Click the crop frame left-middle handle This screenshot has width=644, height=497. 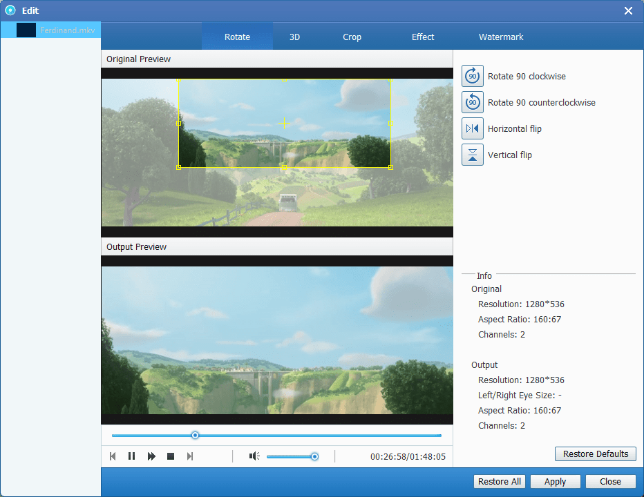coord(179,123)
